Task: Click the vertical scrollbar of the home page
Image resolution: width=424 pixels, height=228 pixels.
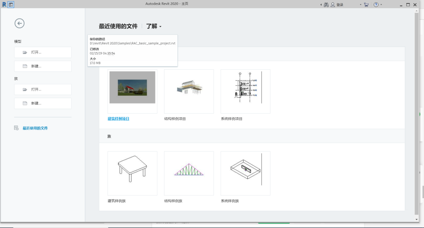Action: [x=417, y=113]
